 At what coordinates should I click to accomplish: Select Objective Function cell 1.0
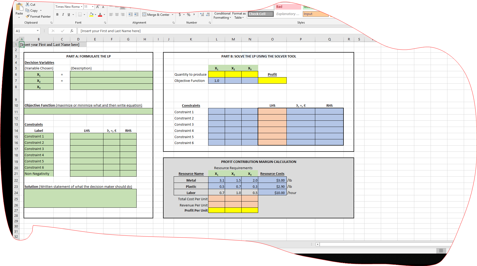point(216,81)
